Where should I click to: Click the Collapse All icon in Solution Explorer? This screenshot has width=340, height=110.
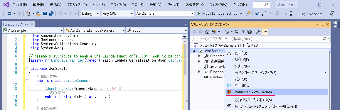coord(243,32)
